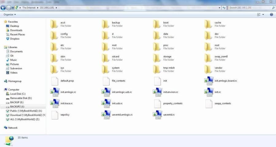
Task: Click the help question mark icon
Action: point(271,14)
